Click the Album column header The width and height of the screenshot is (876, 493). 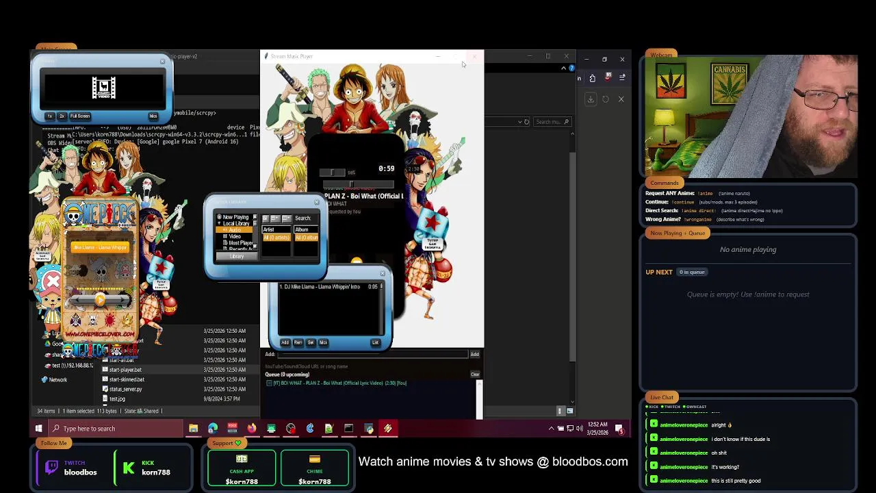point(306,229)
